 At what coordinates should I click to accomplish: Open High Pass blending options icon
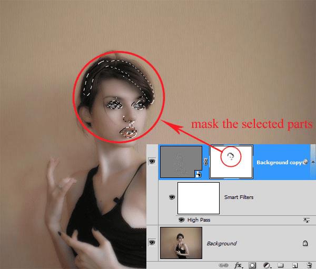click(307, 220)
